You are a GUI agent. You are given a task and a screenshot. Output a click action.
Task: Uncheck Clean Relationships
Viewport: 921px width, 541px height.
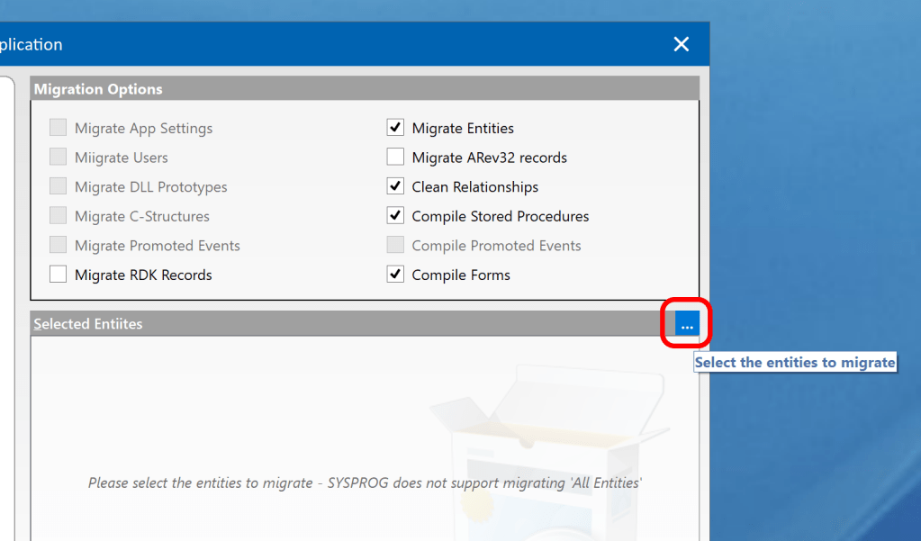(394, 185)
